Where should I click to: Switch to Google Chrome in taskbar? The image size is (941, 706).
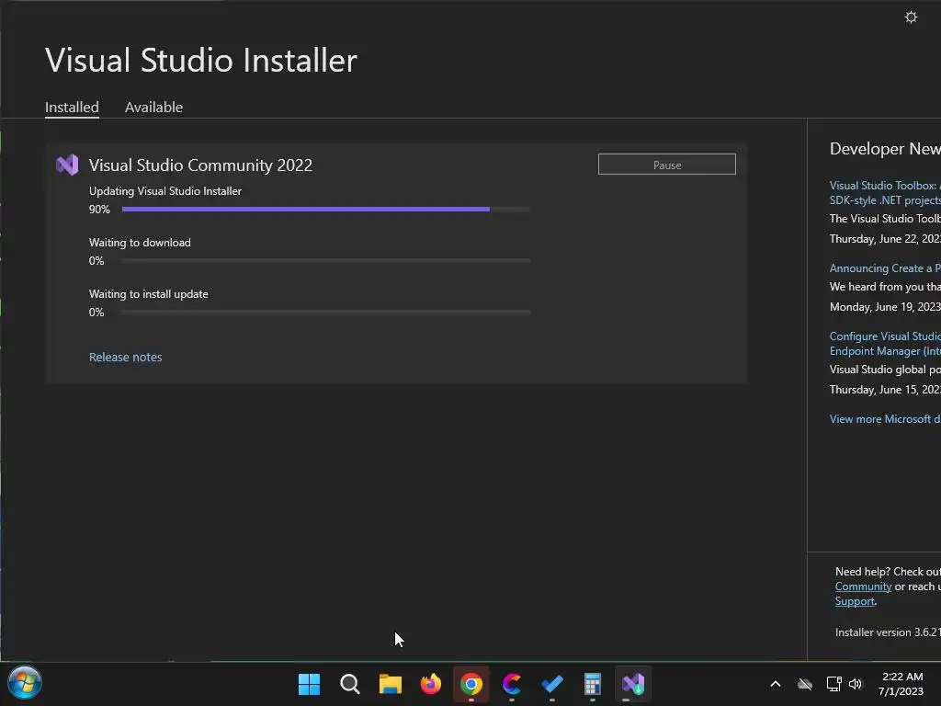(471, 684)
